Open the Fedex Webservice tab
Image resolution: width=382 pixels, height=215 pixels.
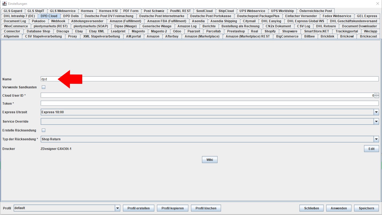click(337, 16)
